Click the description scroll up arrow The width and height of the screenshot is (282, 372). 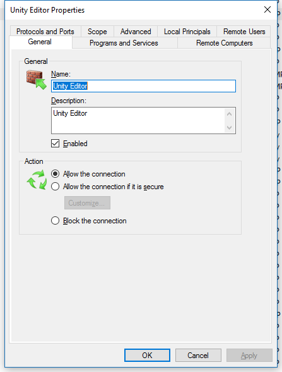pos(229,114)
